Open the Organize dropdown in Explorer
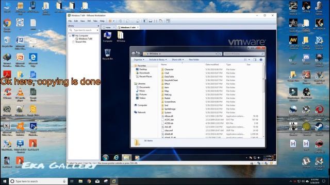The height and width of the screenshot is (185, 330). coord(139,60)
